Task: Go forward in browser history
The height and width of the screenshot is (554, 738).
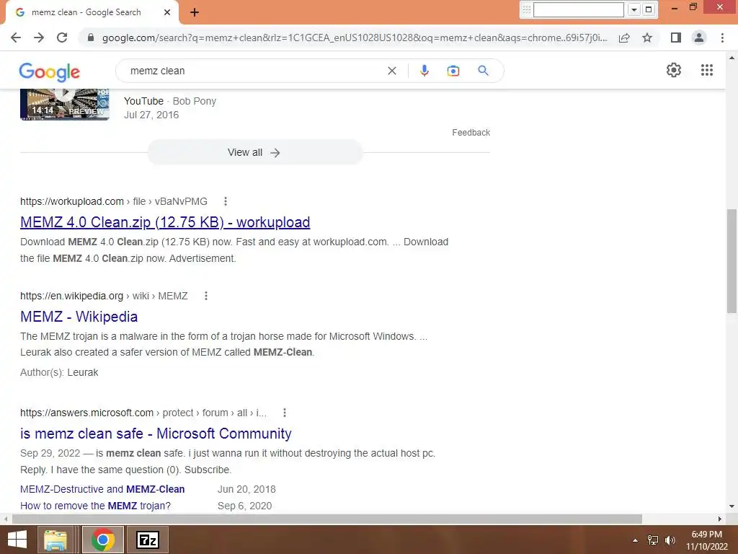Action: 39,38
